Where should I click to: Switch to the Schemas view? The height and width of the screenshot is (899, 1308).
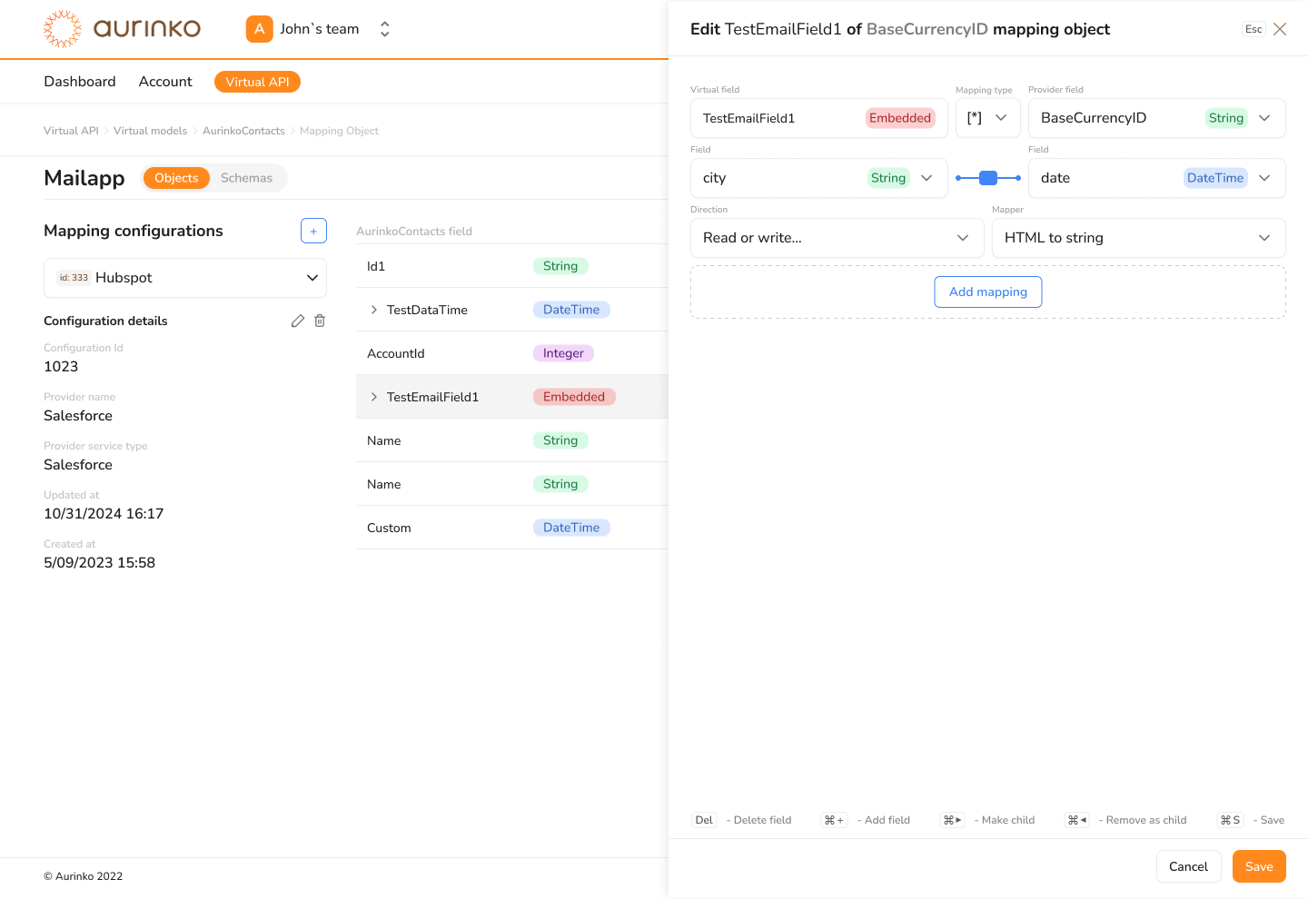pyautogui.click(x=246, y=178)
